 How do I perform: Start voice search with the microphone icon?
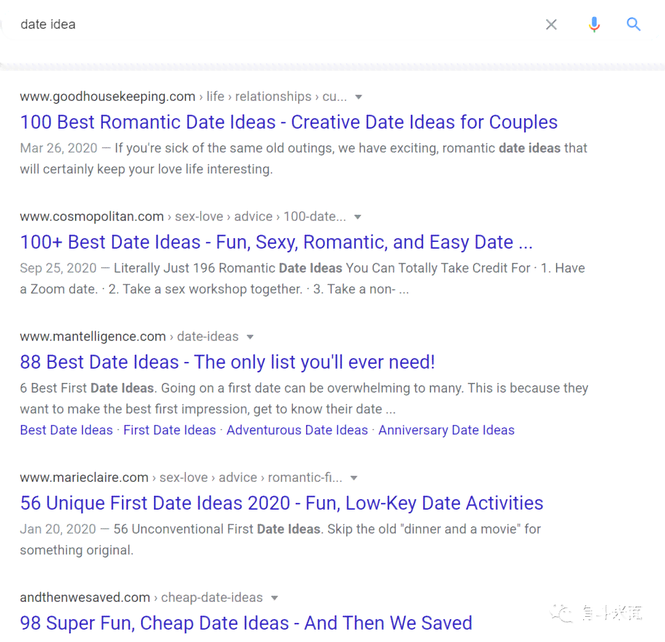tap(594, 25)
